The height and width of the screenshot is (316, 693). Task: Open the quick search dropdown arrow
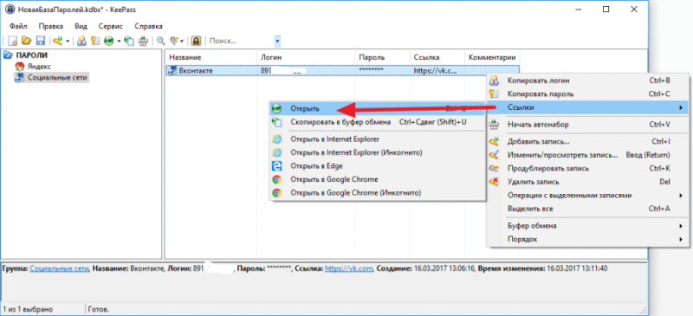[277, 41]
